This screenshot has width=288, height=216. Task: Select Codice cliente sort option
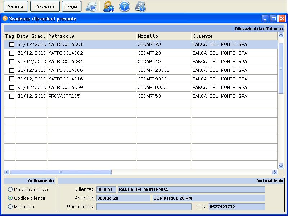(10, 198)
